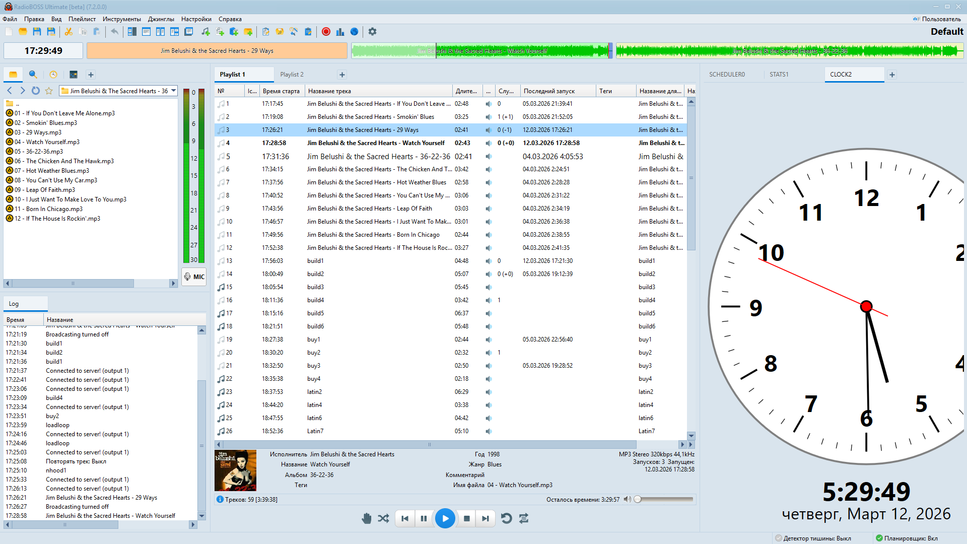Open the search magnifier tab in file browser
The height and width of the screenshot is (544, 967).
coord(33,75)
